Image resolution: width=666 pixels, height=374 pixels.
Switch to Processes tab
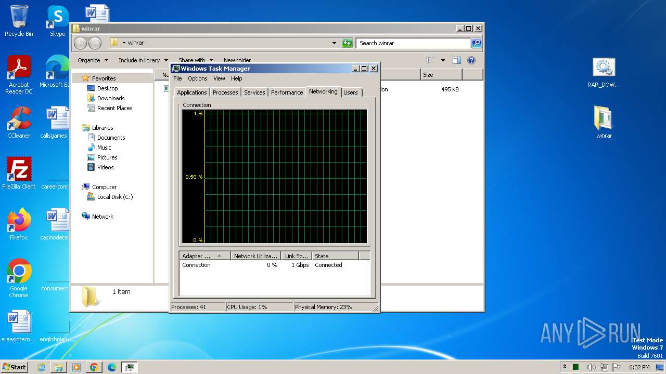point(225,92)
